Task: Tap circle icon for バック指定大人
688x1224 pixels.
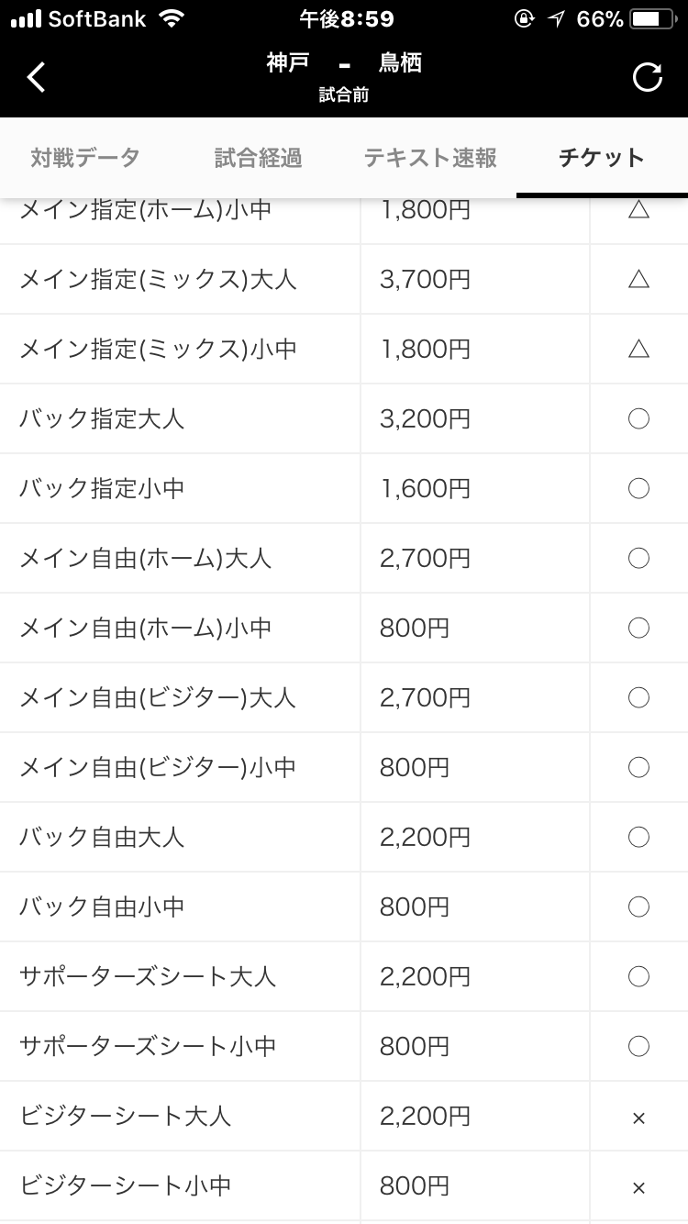Action: coord(638,418)
